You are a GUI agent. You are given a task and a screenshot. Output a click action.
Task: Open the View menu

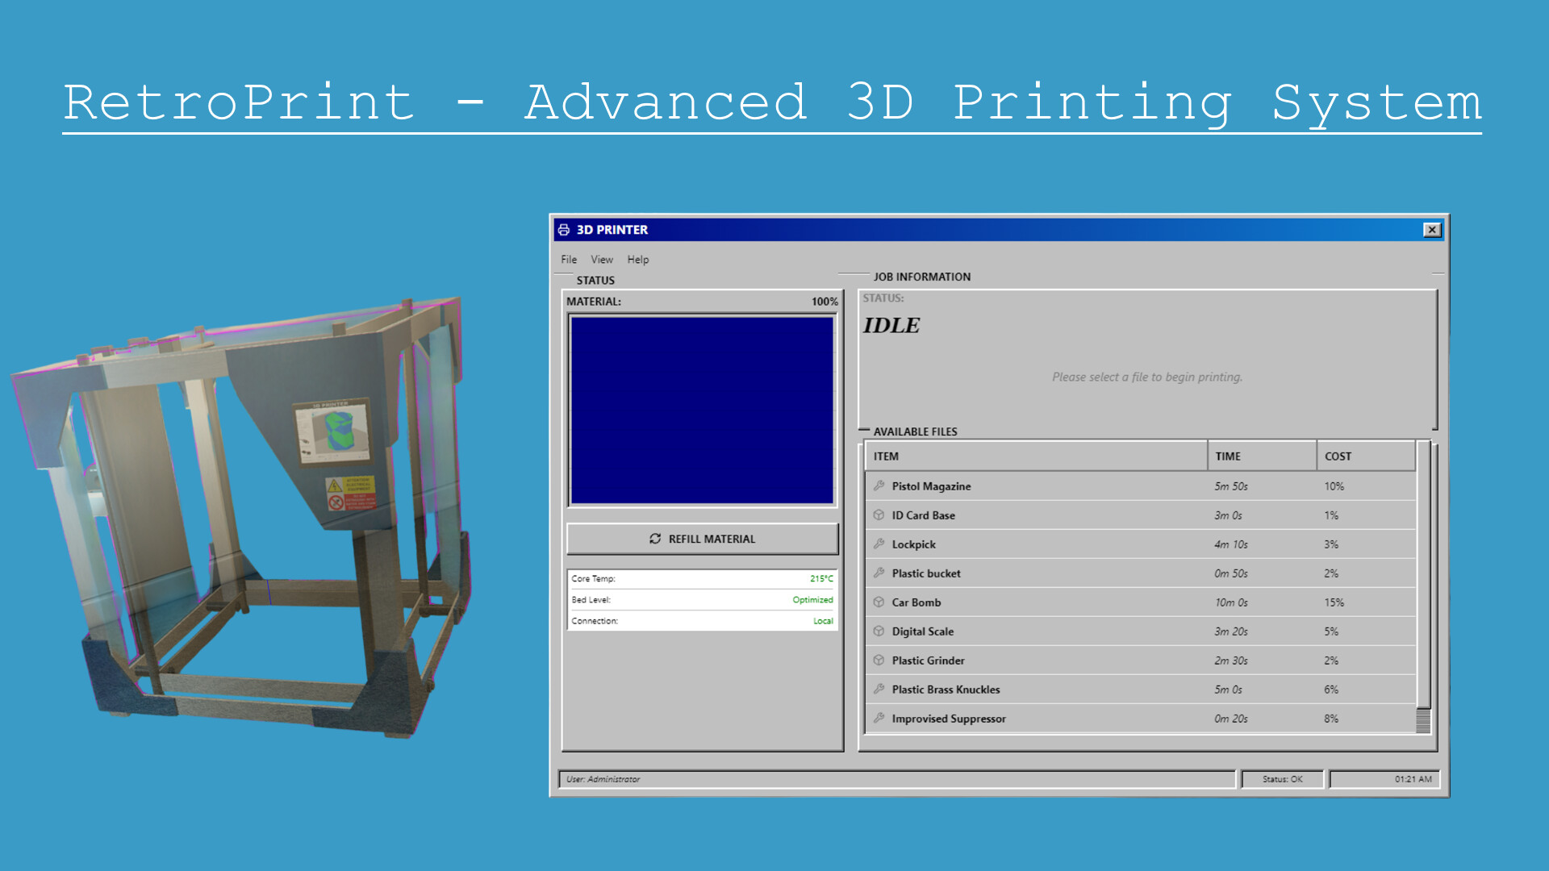pyautogui.click(x=601, y=260)
